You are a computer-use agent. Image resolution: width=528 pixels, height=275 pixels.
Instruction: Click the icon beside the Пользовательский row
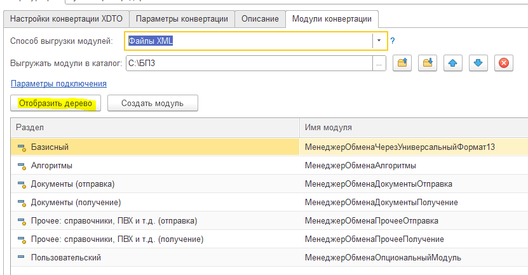pyautogui.click(x=21, y=258)
